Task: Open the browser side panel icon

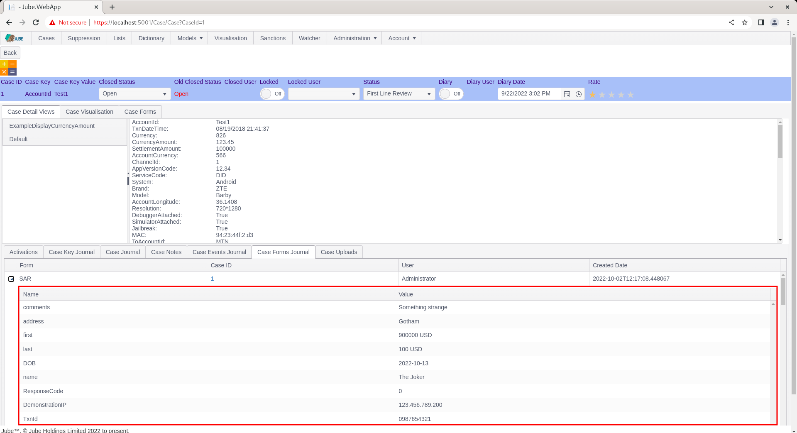Action: click(761, 22)
